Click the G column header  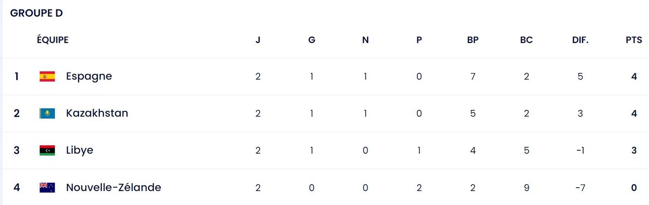tap(312, 40)
